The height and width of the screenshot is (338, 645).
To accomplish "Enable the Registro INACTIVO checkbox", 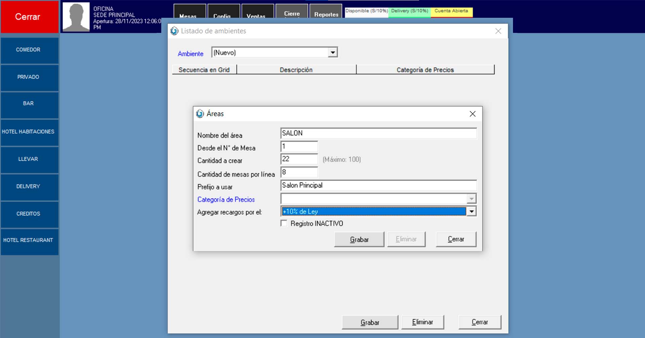I will coord(284,224).
